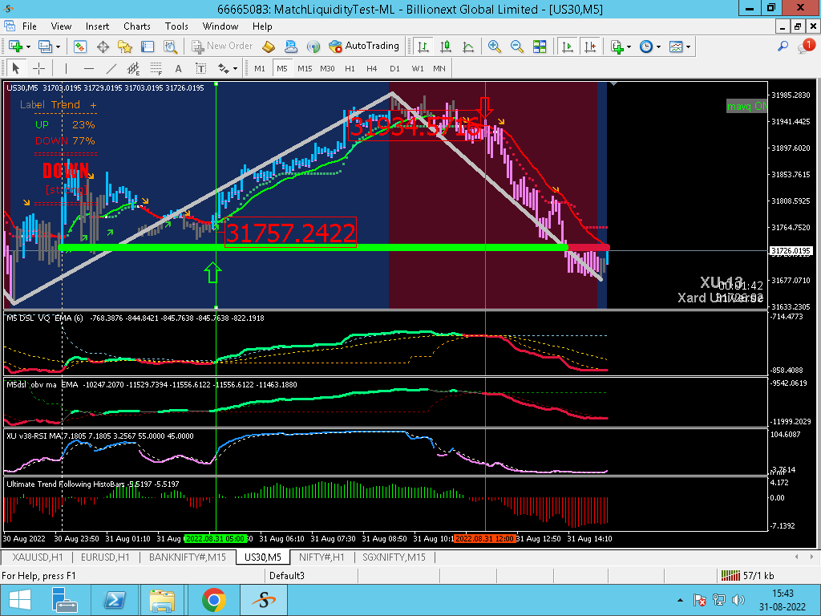This screenshot has width=821, height=616.
Task: Toggle AutoTrading on or off
Action: [x=364, y=47]
